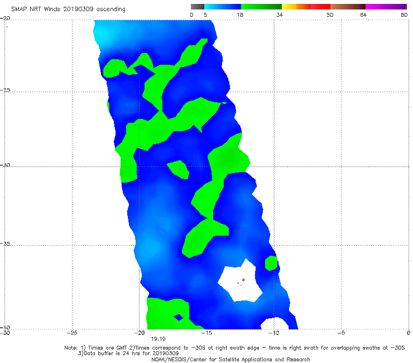Click the colorbar label '18'

(240, 15)
